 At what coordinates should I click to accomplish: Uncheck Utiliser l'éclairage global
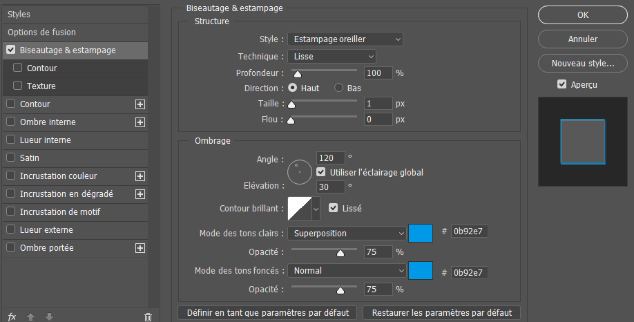[320, 172]
